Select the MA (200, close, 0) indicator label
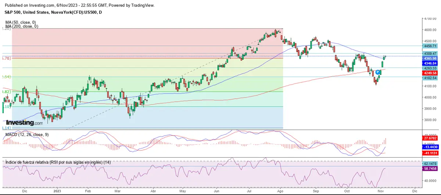Image resolution: width=441 pixels, height=195 pixels. click(x=22, y=26)
